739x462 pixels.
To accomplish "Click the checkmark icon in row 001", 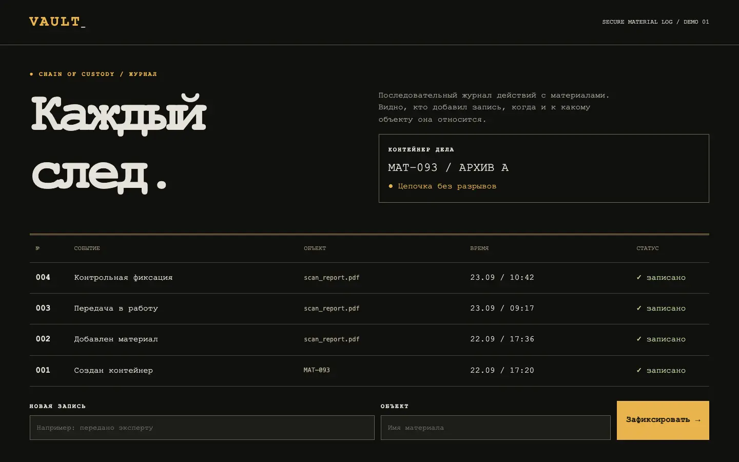I will click(x=639, y=370).
